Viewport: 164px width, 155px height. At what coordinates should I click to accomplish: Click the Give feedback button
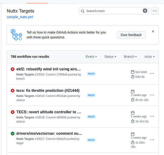[131, 35]
